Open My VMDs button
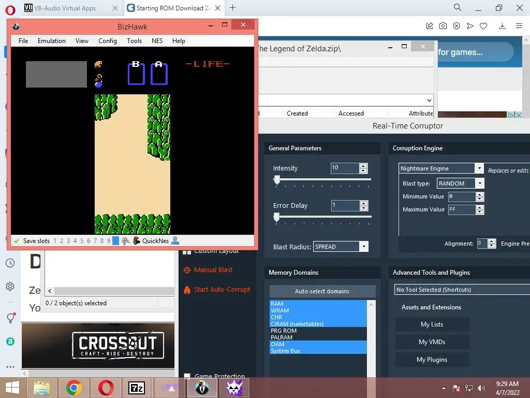Viewport: 530px width, 398px height. (x=432, y=342)
